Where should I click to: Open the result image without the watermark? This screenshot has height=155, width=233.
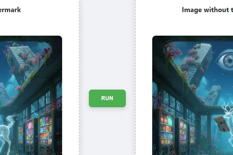(x=193, y=95)
